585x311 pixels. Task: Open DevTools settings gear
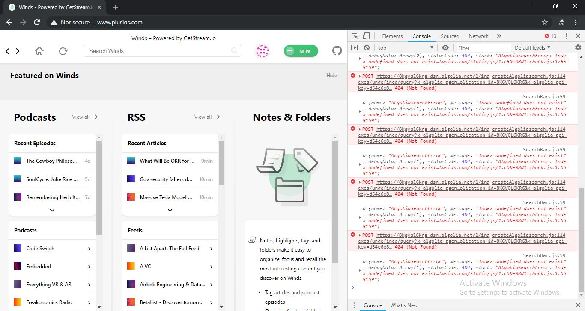click(579, 47)
